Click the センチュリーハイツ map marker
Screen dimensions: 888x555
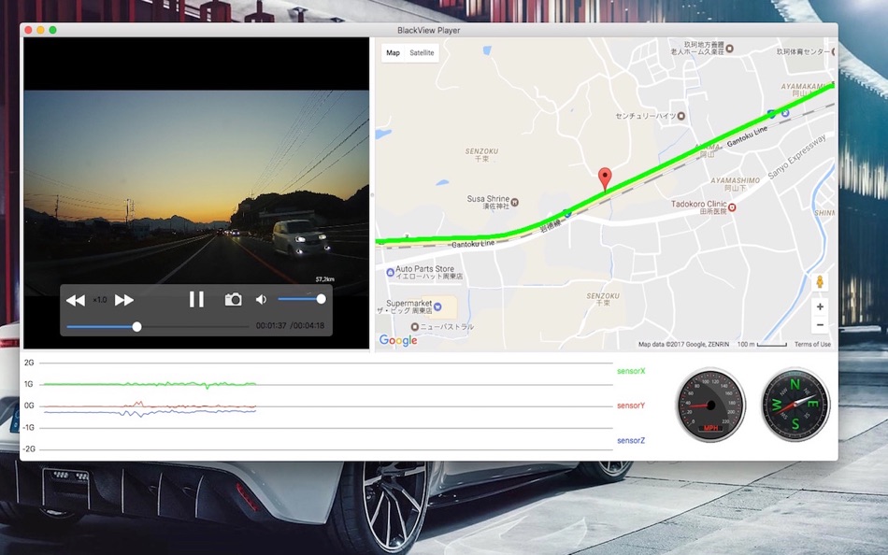coord(681,116)
